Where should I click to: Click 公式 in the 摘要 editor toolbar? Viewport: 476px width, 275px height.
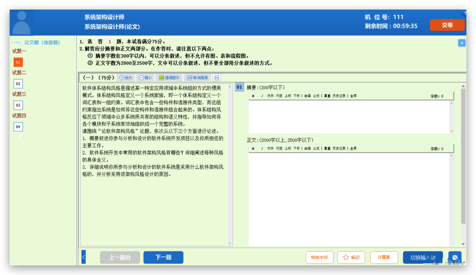pos(316,96)
